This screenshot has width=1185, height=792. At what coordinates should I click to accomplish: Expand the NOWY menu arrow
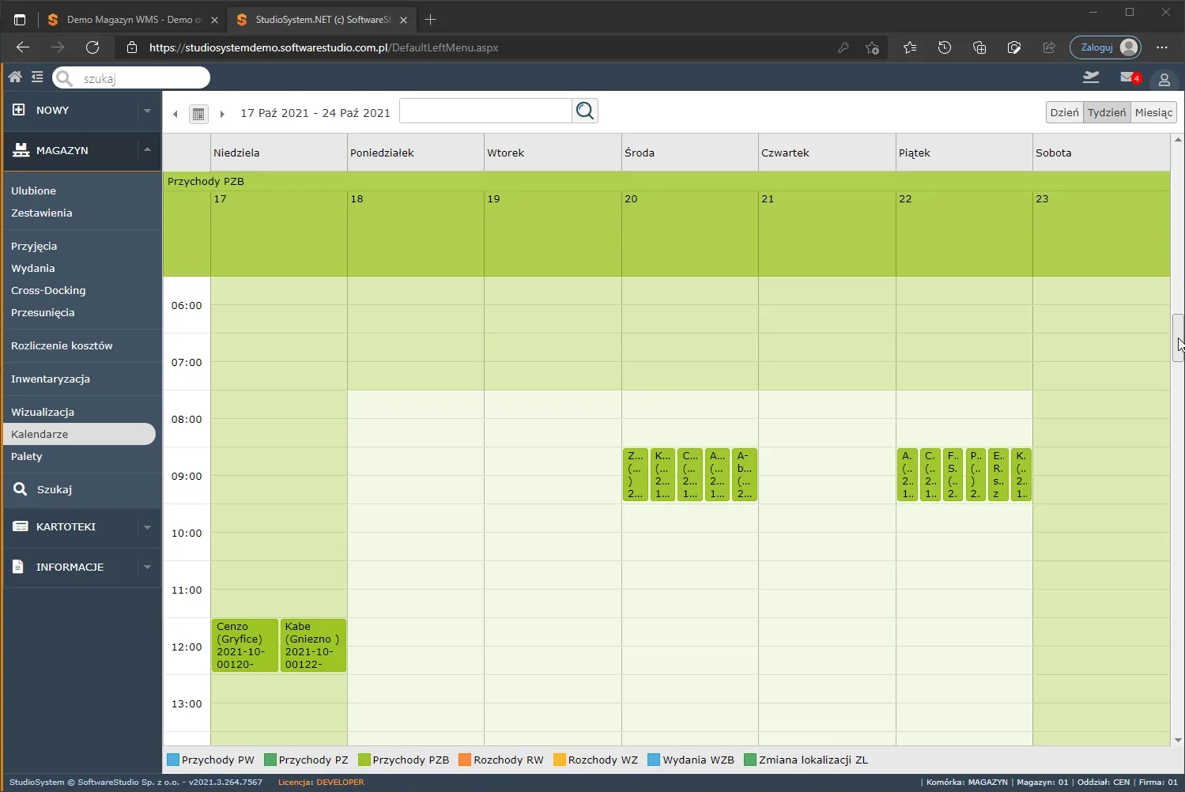point(147,111)
